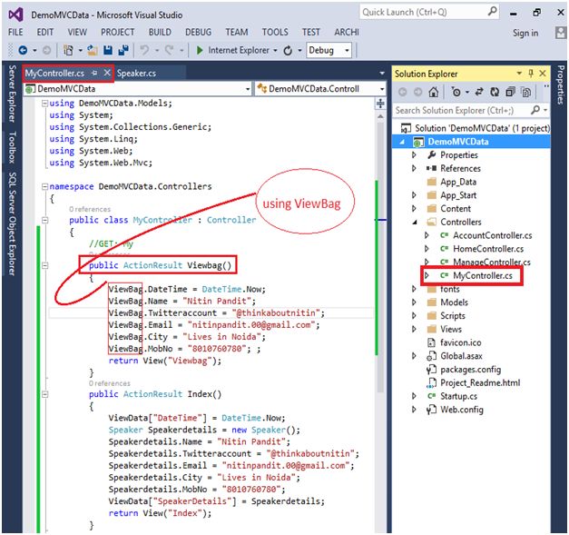Click the Redo arrow icon
This screenshot has width=569, height=535.
point(169,50)
